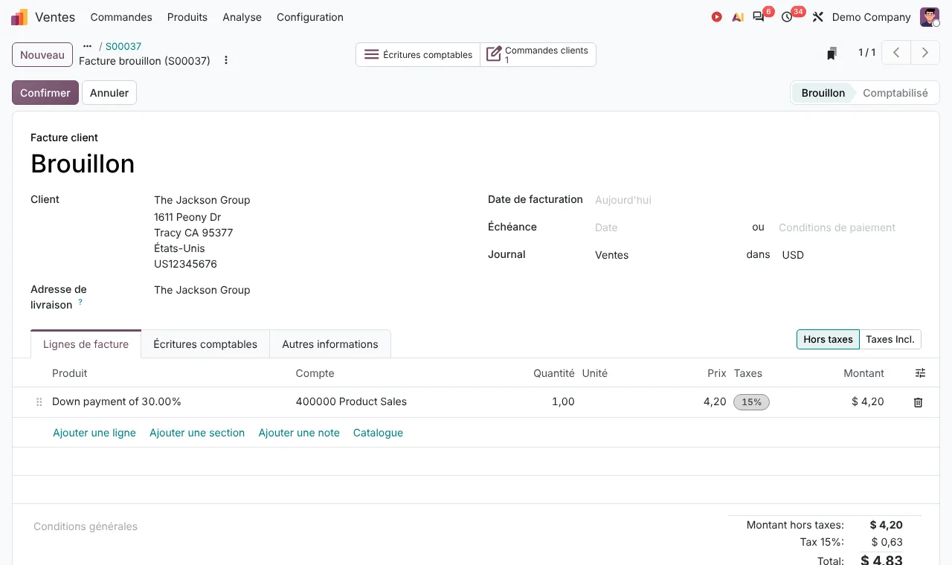Click the Brouillon status step
Viewport: 952px width, 565px height.
coord(823,93)
